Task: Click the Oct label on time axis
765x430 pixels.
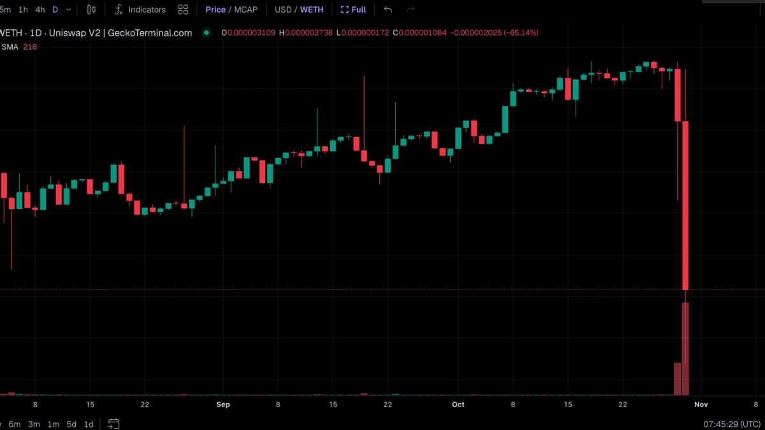Action: click(458, 405)
